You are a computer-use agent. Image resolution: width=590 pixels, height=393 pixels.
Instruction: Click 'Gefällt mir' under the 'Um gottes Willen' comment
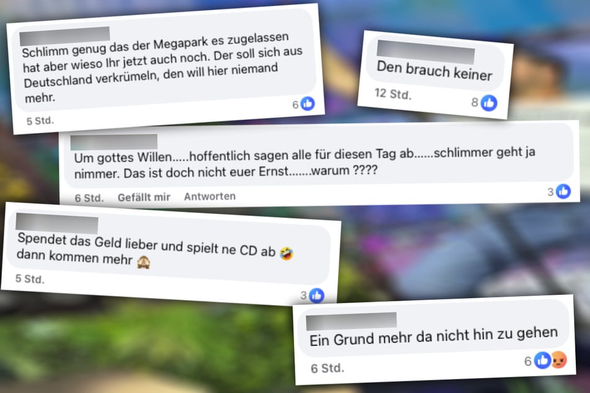coord(144,197)
